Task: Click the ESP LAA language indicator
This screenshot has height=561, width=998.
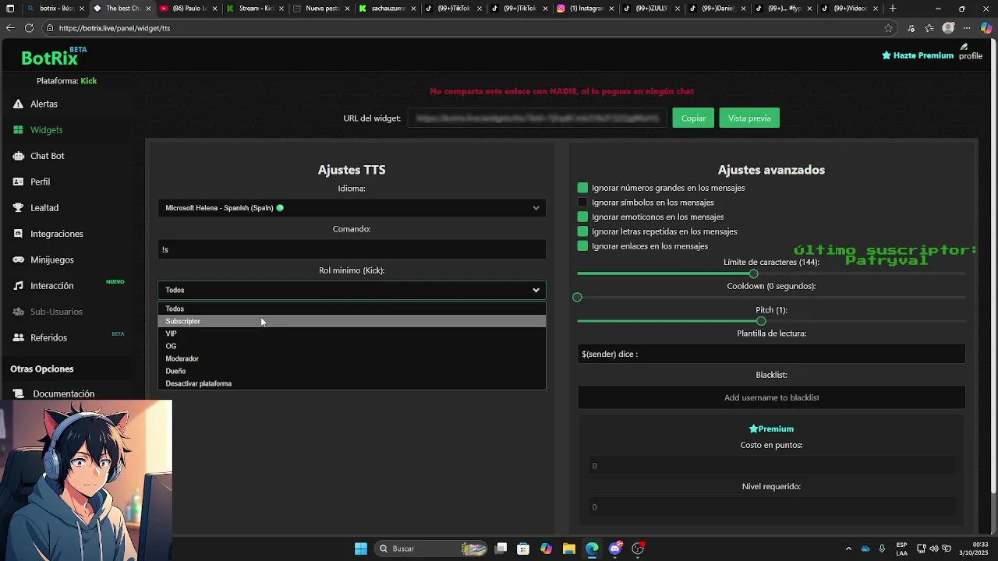Action: tap(901, 549)
